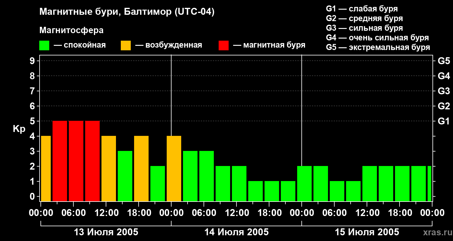Click the 'Kp' axis title
The height and width of the screenshot is (241, 453).
click(19, 129)
